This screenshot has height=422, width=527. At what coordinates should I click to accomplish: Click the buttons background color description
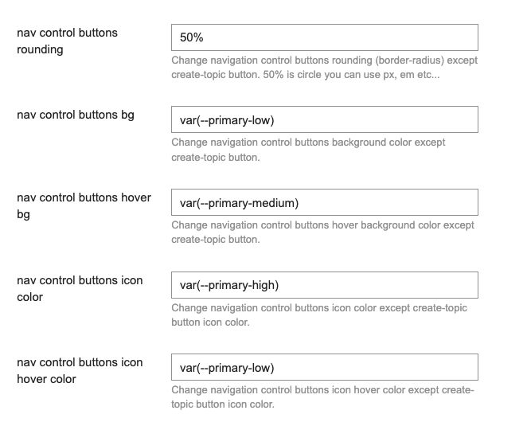click(308, 150)
